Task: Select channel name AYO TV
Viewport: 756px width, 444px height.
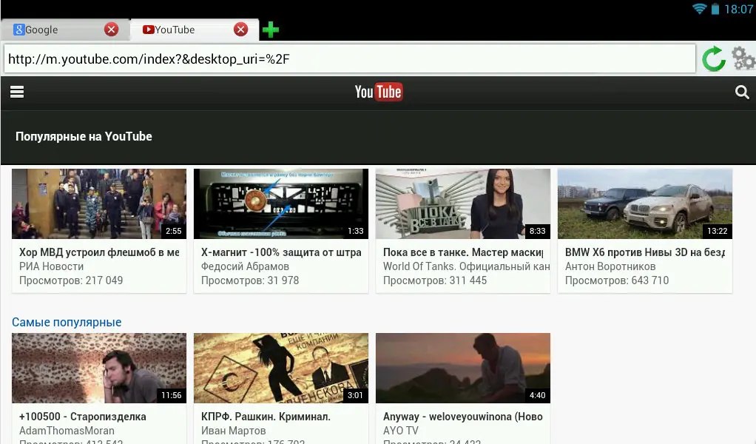Action: coord(401,431)
